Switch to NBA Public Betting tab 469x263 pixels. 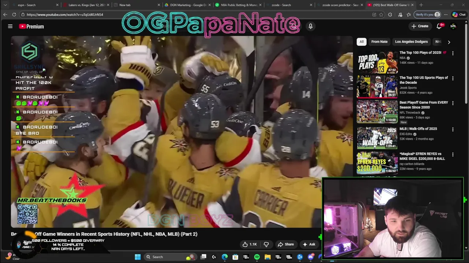tap(238, 5)
